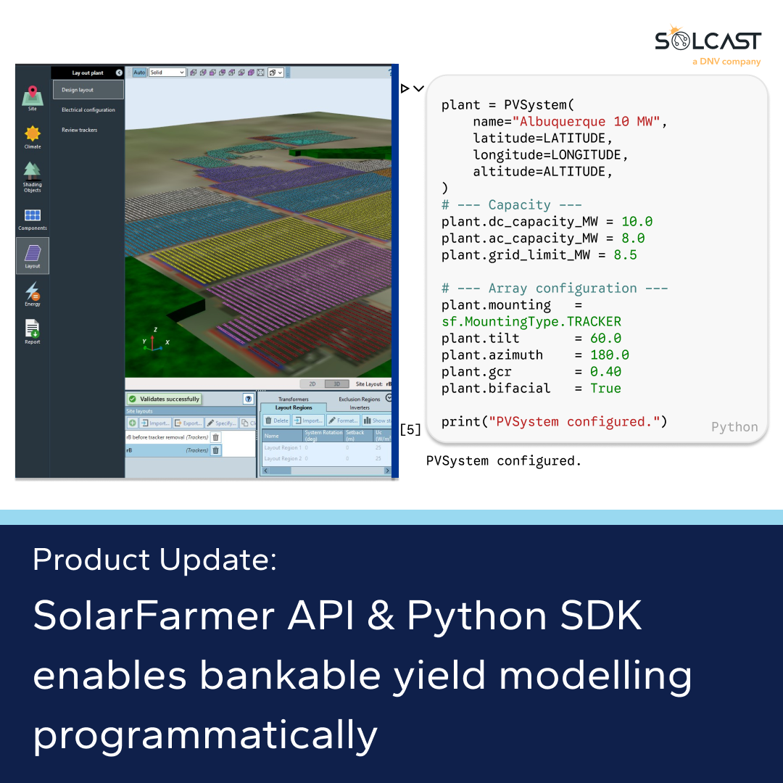Select Design layout menu item
The image size is (783, 783).
[x=88, y=90]
